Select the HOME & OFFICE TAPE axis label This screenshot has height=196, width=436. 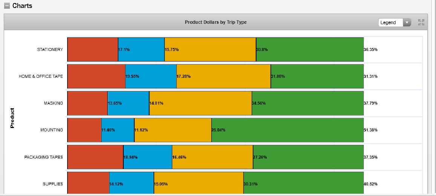point(41,76)
